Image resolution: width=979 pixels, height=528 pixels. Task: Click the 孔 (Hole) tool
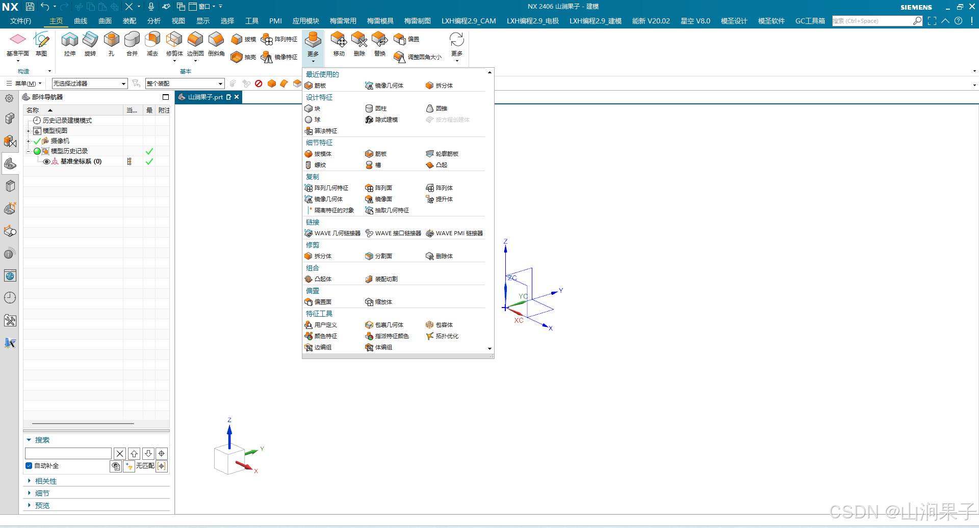111,44
